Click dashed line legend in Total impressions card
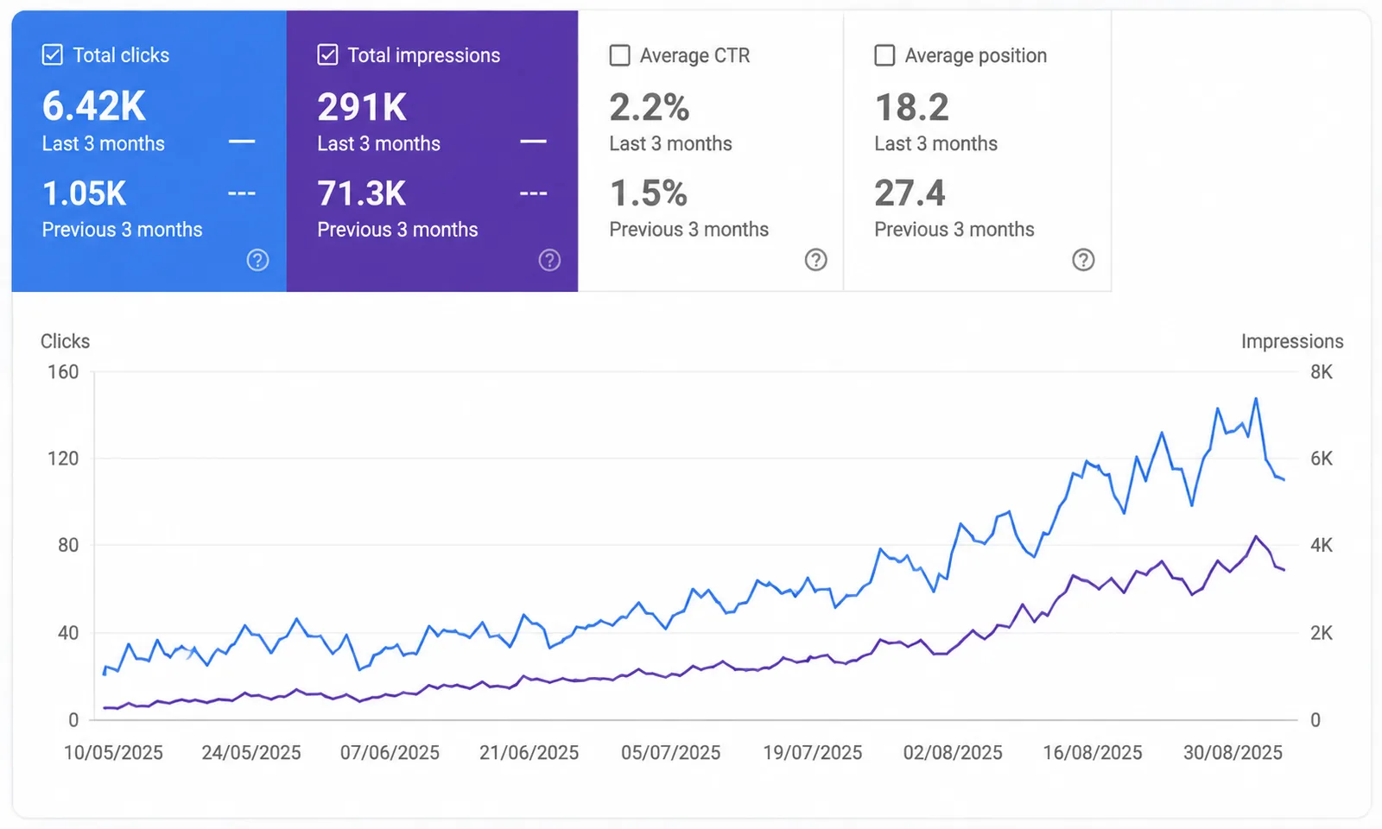1382x829 pixels. [x=534, y=193]
